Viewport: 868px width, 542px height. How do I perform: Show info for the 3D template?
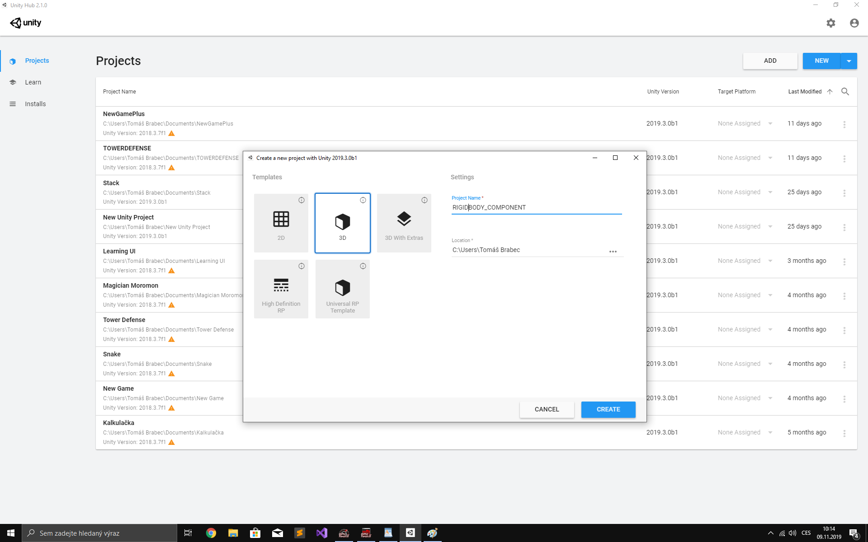coord(363,200)
